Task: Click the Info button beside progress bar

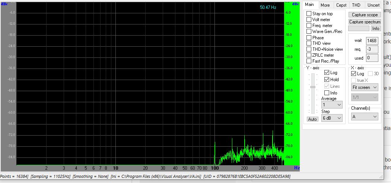Action: click(x=376, y=29)
